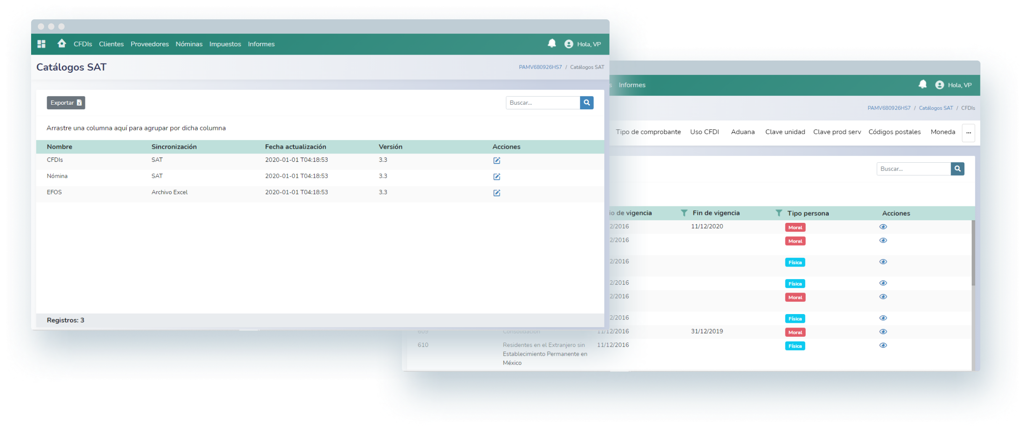Viewport: 1025px width, 428px height.
Task: Click the Exportar button
Action: point(66,103)
